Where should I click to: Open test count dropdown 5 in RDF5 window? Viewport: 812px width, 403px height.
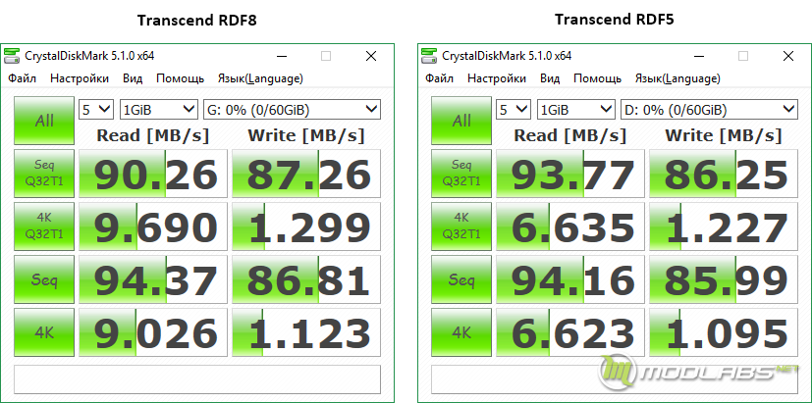(514, 109)
